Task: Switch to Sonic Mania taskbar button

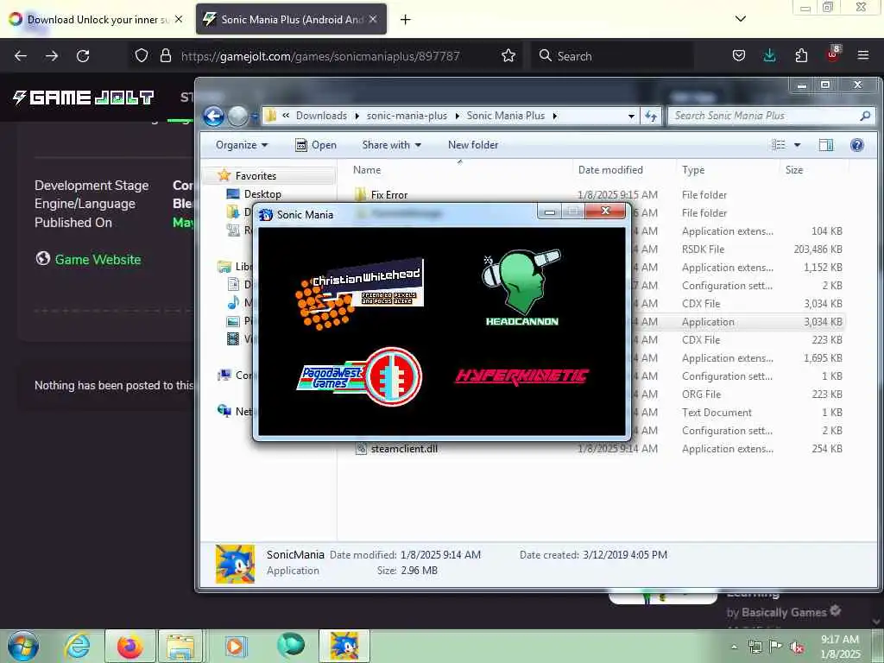Action: tap(344, 646)
